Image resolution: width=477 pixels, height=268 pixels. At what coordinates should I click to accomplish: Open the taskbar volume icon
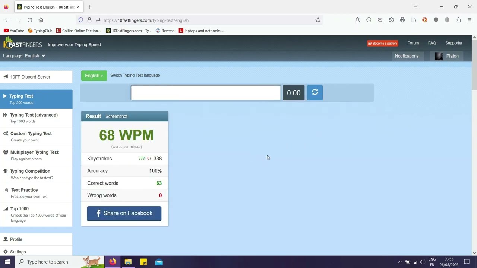(422, 262)
